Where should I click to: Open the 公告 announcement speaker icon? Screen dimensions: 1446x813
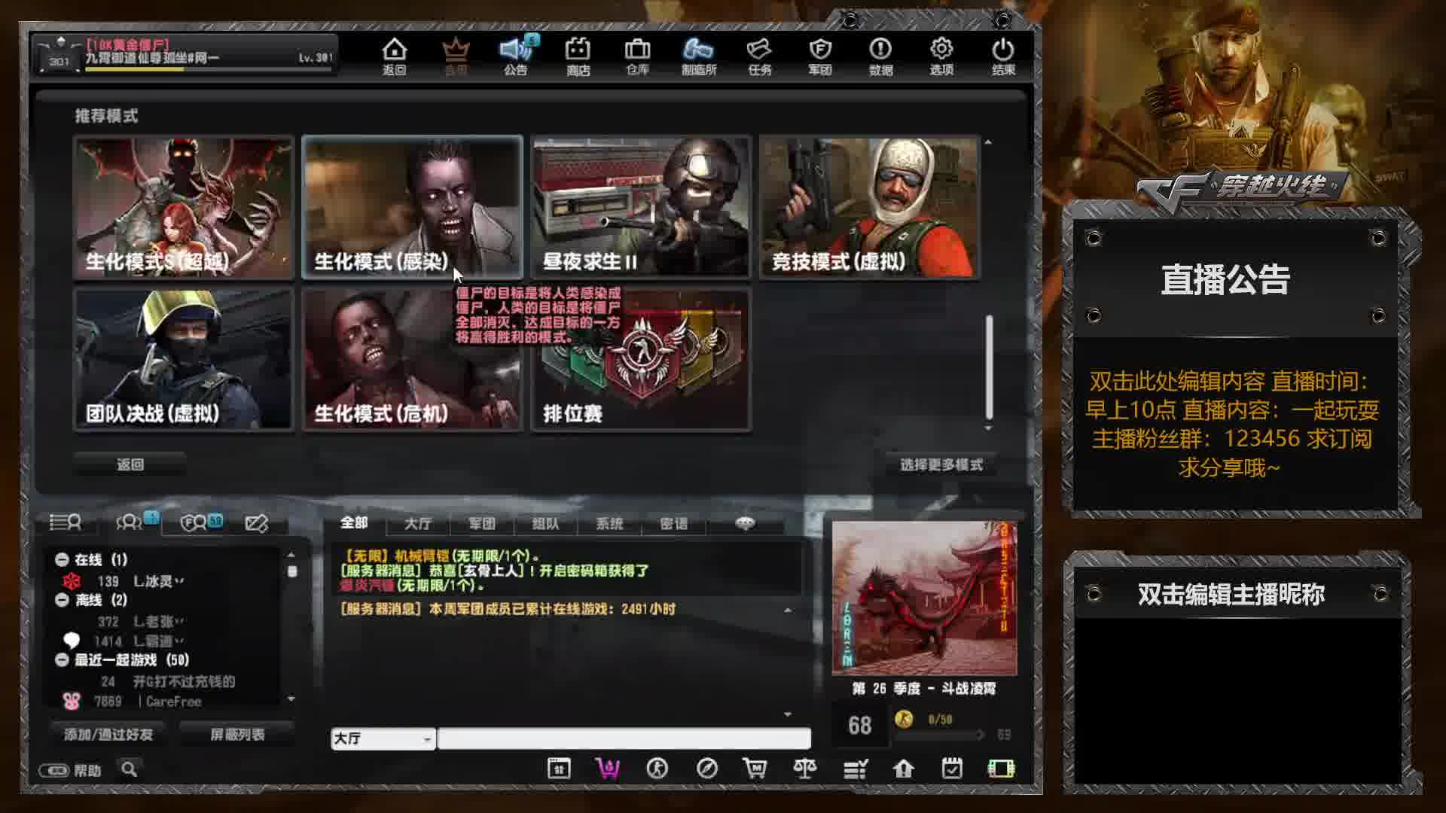click(517, 56)
